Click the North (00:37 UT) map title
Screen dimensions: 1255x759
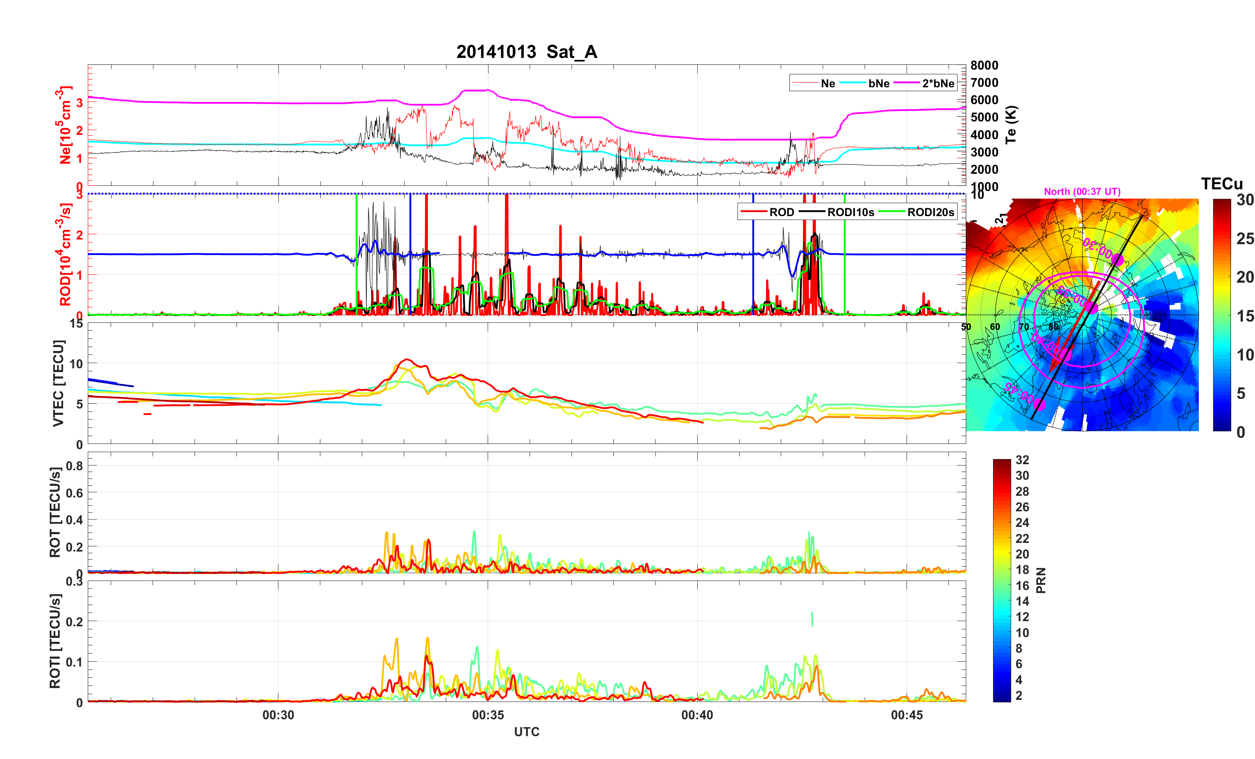click(1082, 191)
